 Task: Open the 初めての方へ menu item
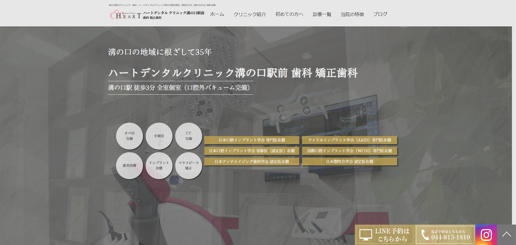[289, 14]
